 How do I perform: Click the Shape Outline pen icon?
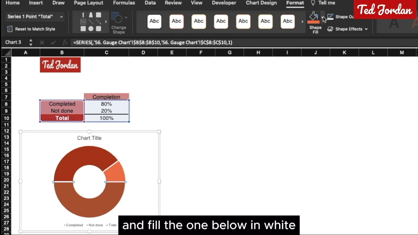[x=330, y=17]
